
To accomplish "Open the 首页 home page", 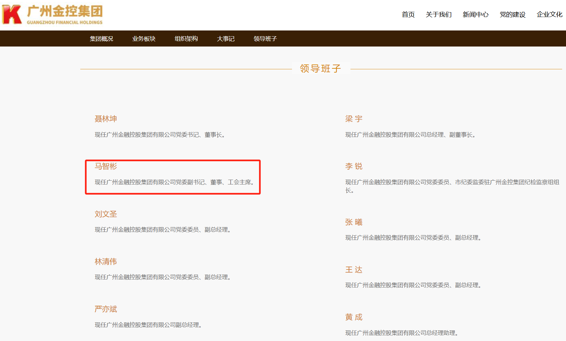I will (408, 14).
